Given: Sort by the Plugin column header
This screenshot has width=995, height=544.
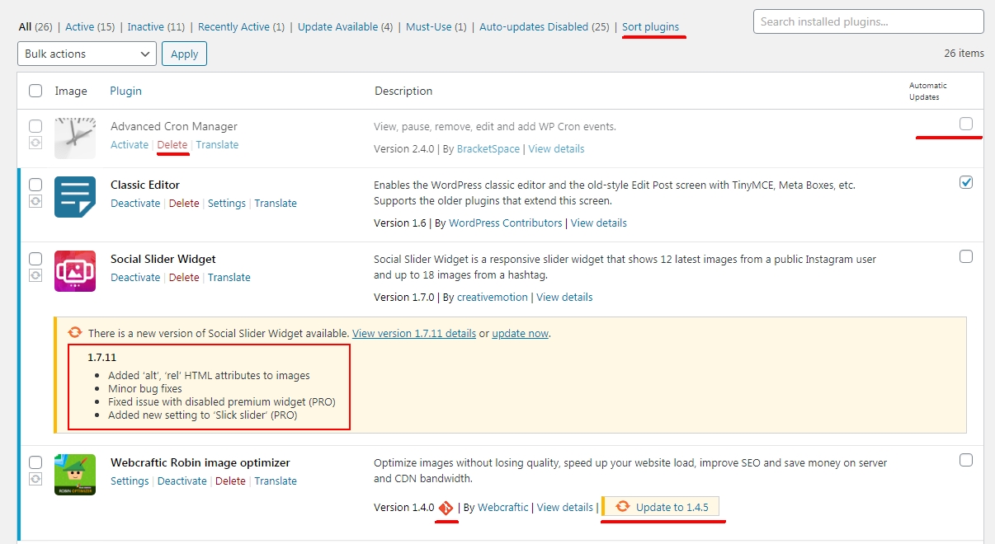Looking at the screenshot, I should click(x=126, y=91).
